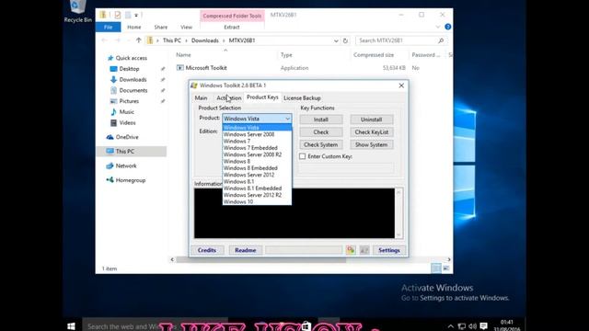Click the Uninstall key button
The width and height of the screenshot is (589, 331).
click(372, 120)
